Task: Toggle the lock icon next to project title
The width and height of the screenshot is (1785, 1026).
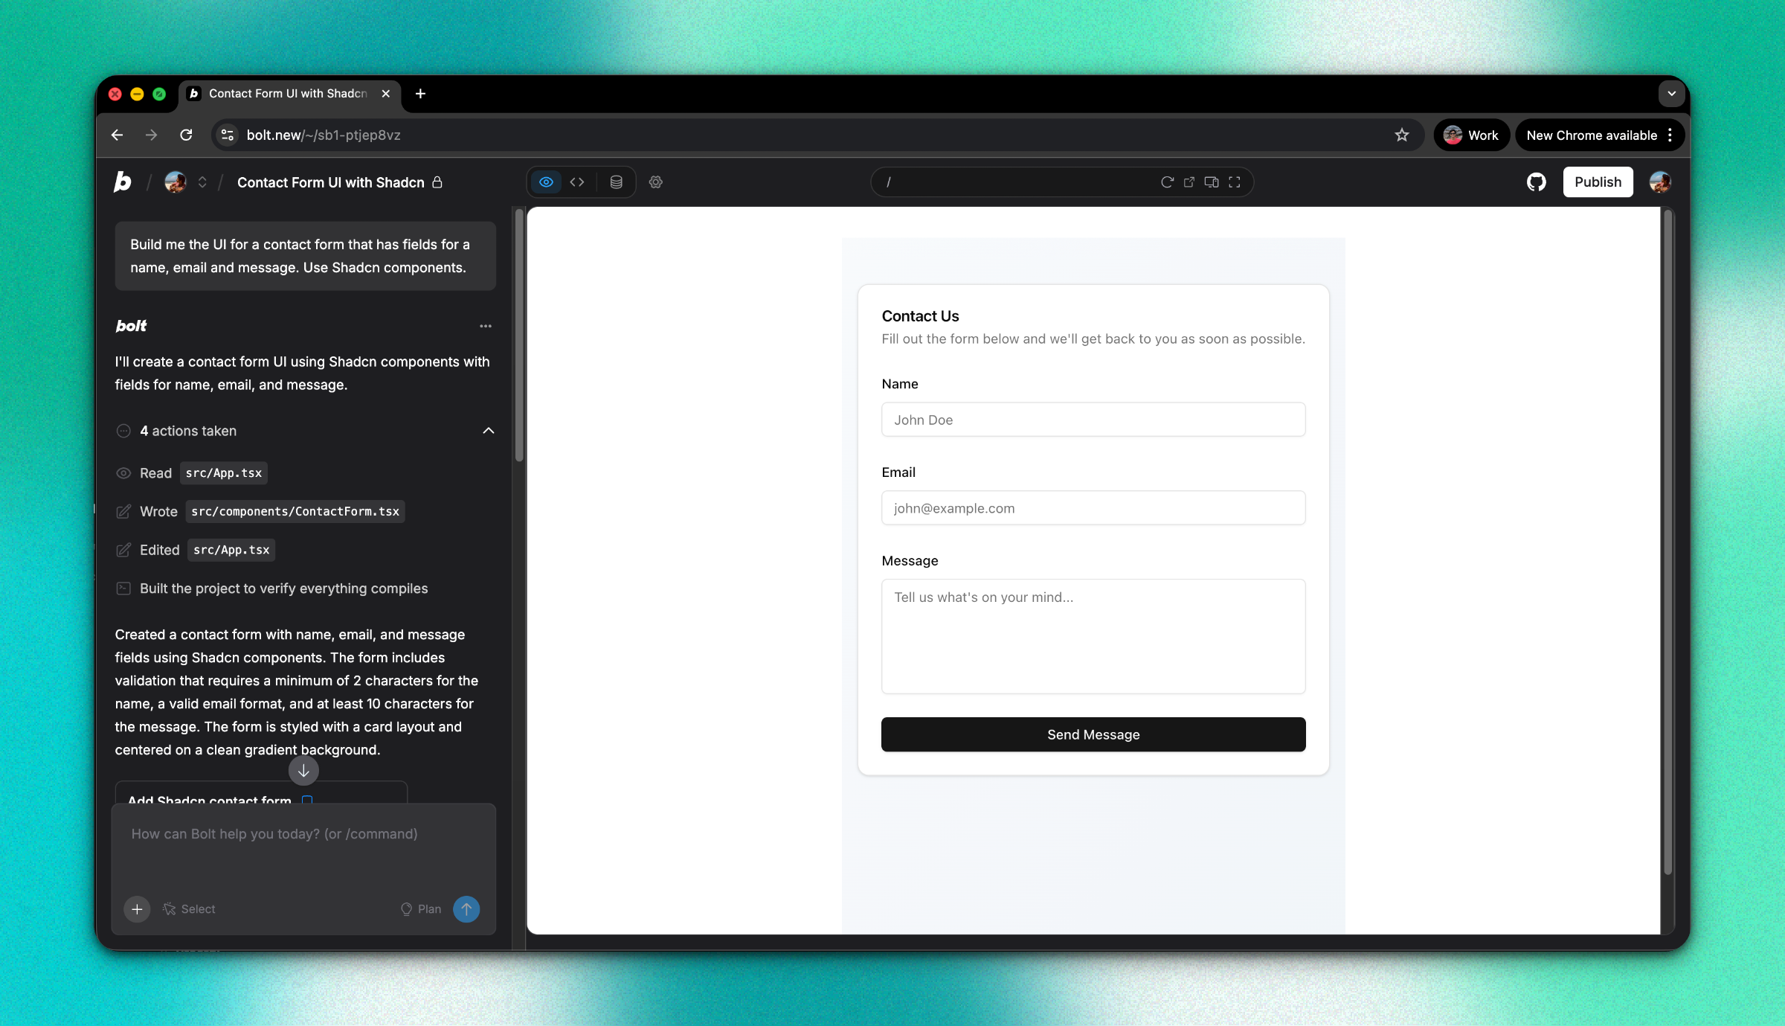Action: pos(437,182)
